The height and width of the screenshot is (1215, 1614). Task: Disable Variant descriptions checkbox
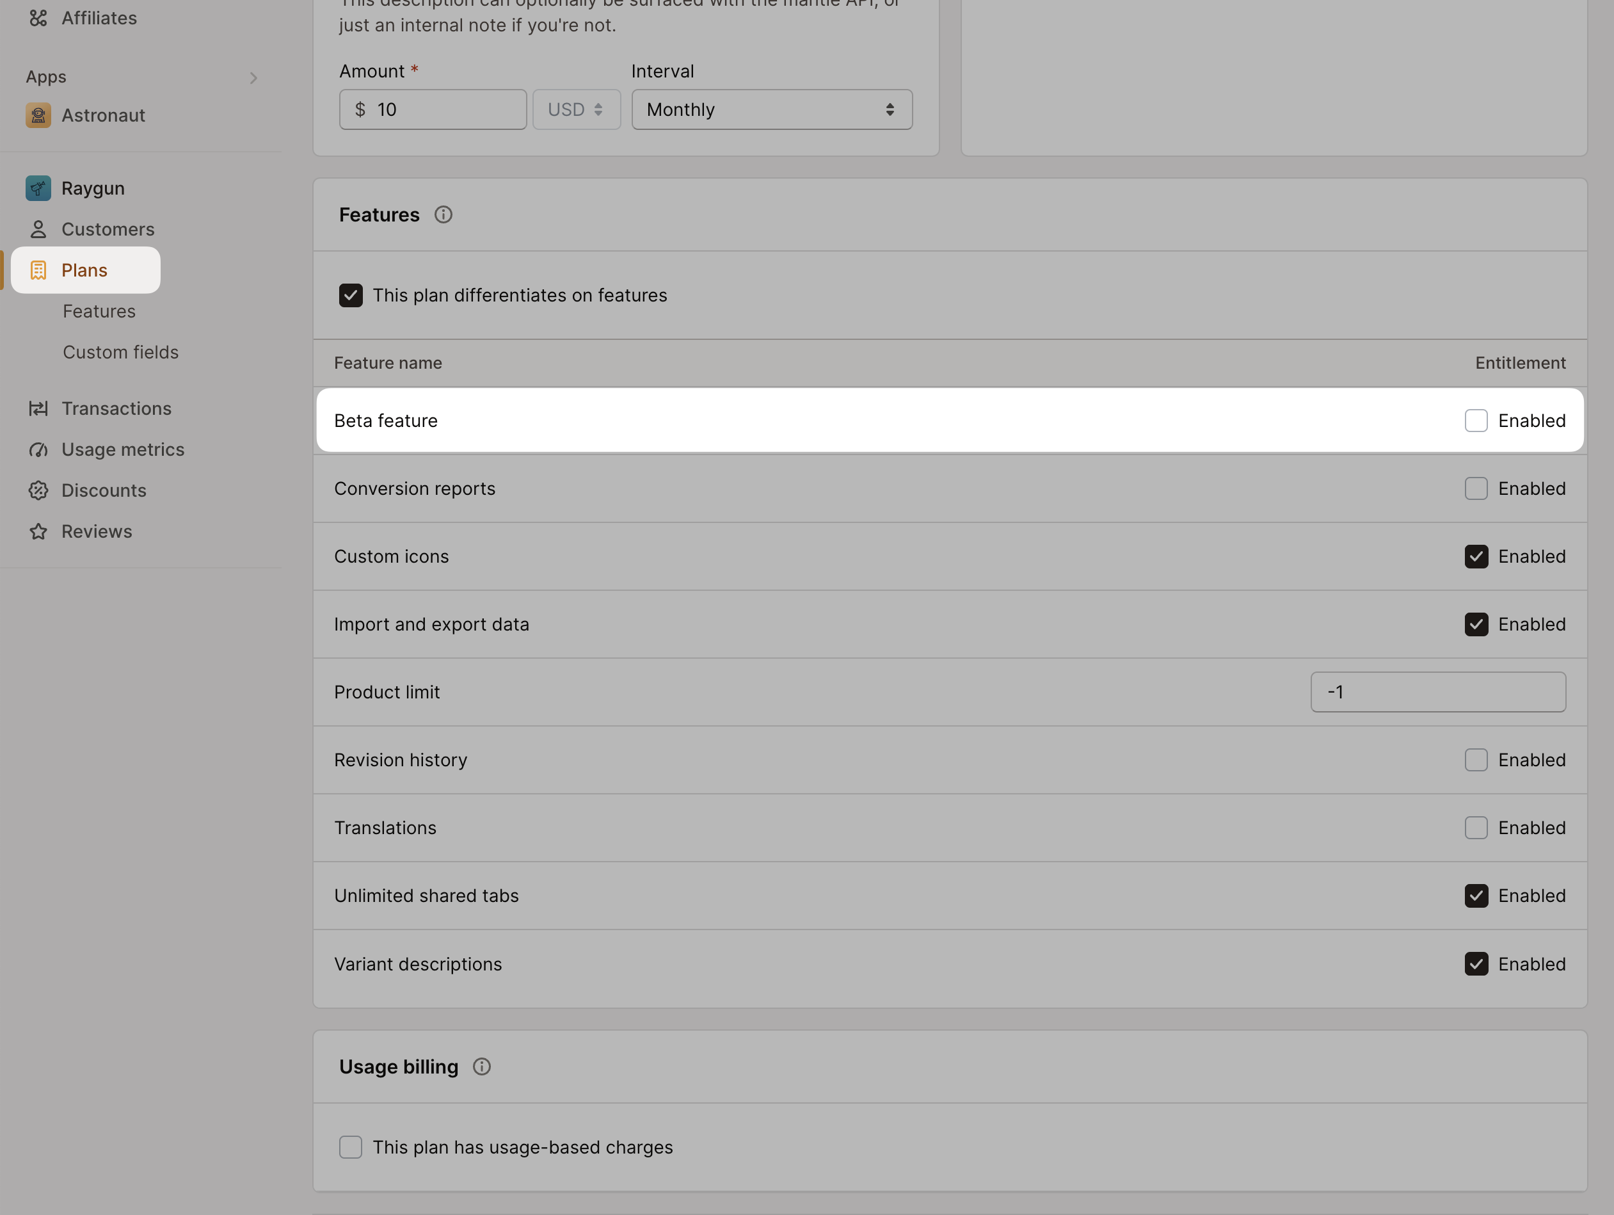tap(1475, 964)
